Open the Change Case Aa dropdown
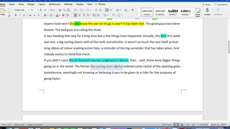 (52, 10)
